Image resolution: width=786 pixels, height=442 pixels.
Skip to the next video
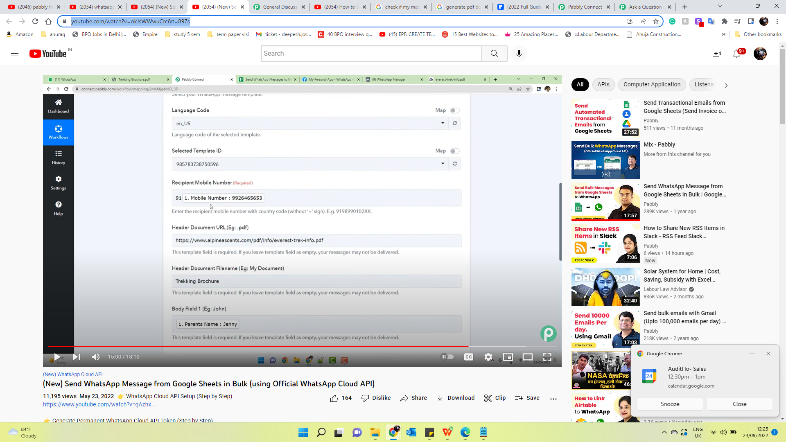[77, 357]
